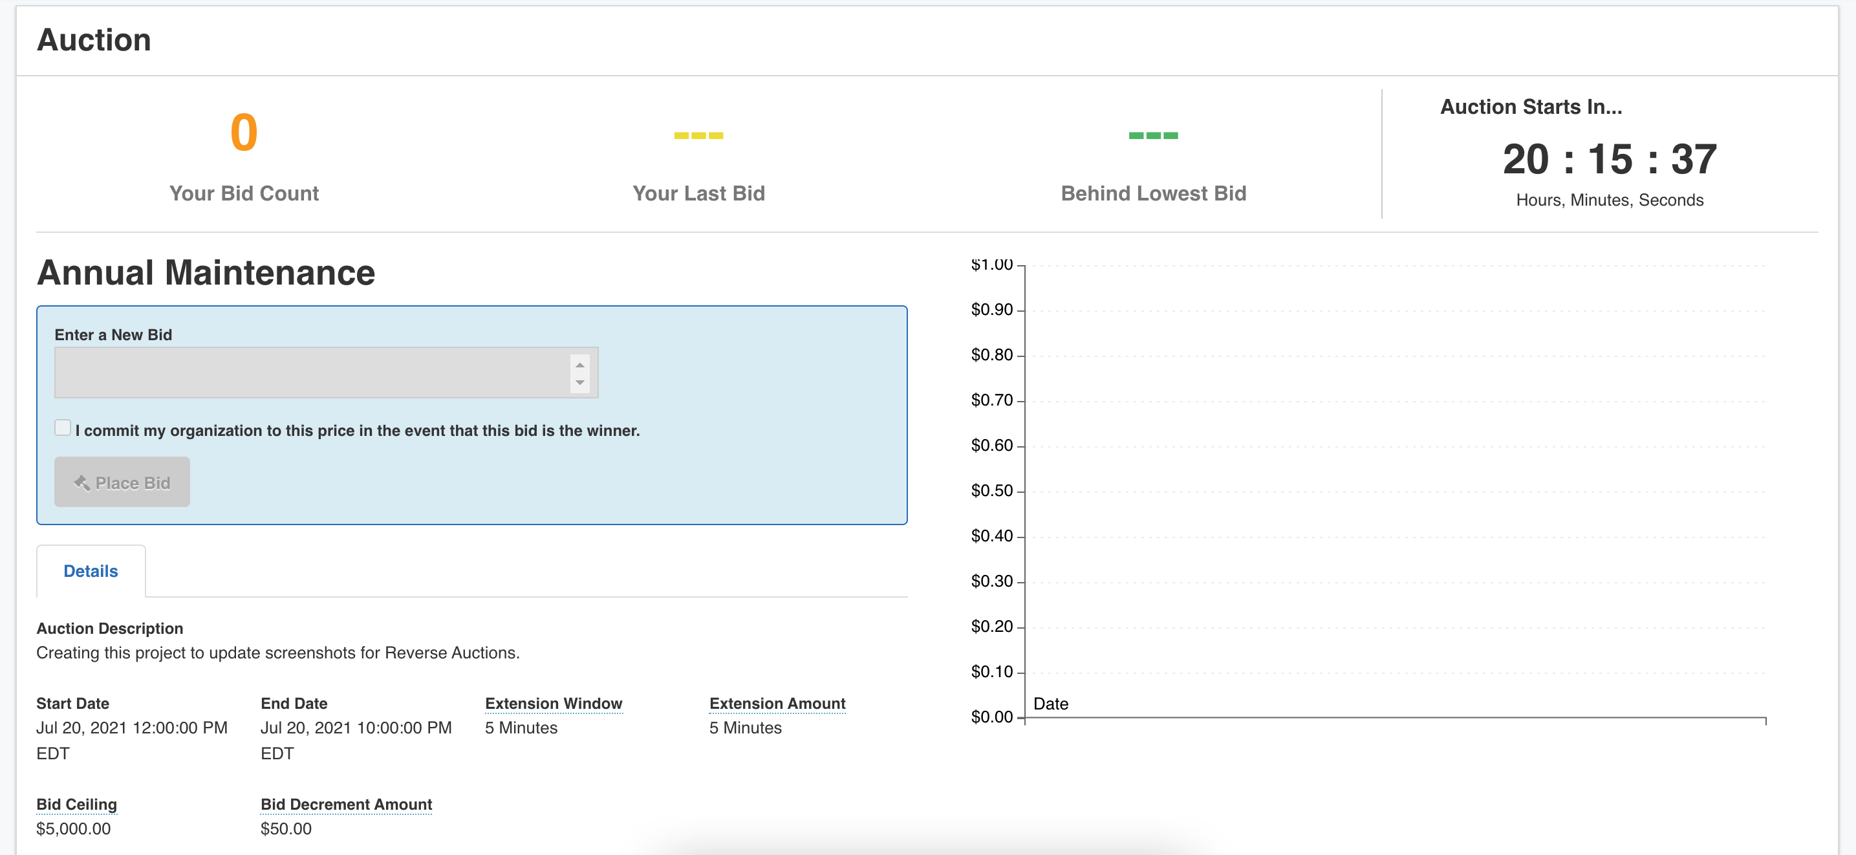The image size is (1856, 855).
Task: Click the $0.50 label on chart axis
Action: 991,490
